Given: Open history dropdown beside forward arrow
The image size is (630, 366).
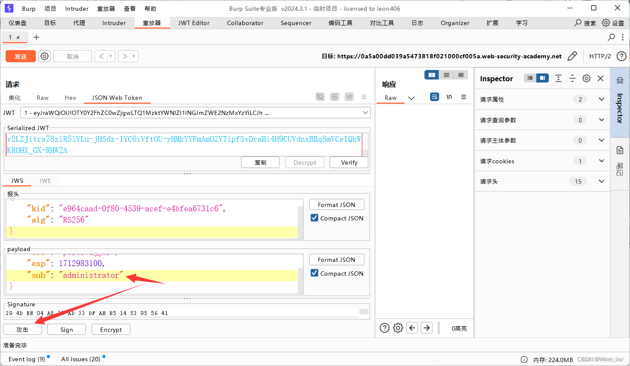Looking at the screenshot, I should point(134,56).
